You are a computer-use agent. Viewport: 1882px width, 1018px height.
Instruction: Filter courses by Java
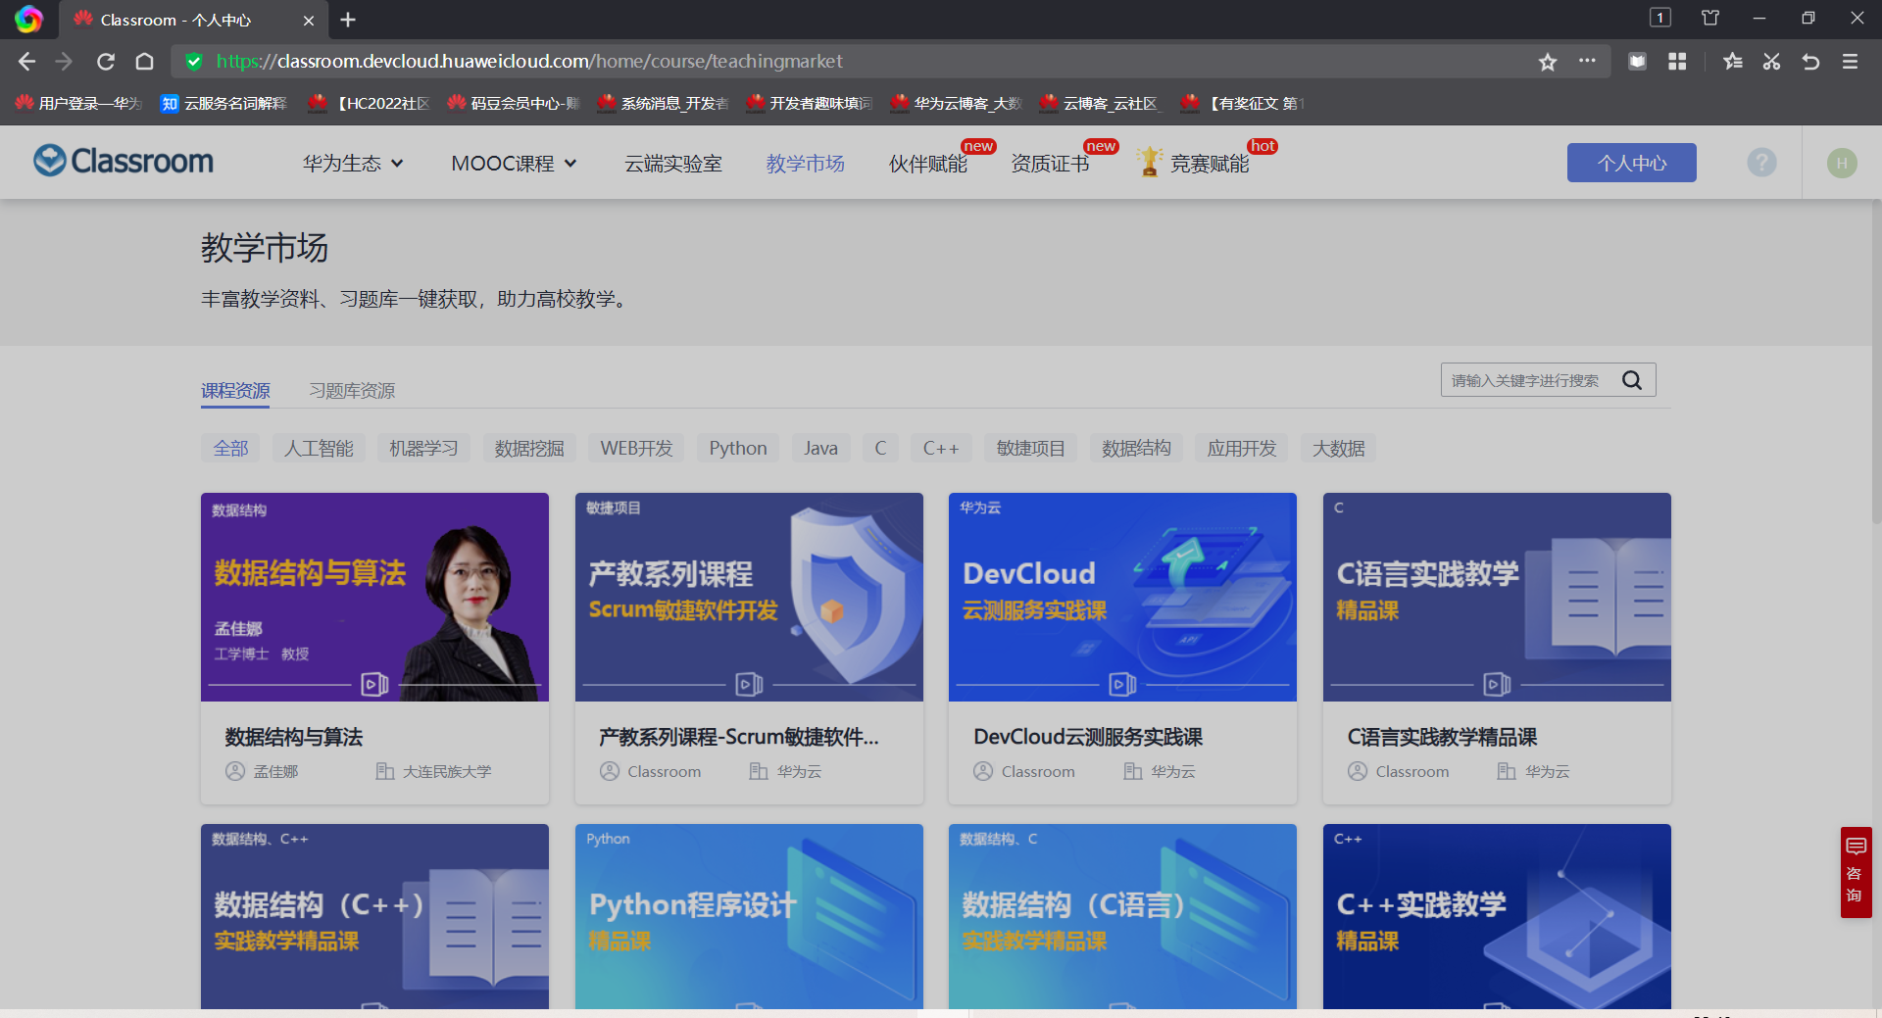(820, 449)
